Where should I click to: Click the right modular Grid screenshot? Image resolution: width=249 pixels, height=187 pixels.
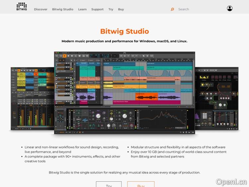[217, 99]
